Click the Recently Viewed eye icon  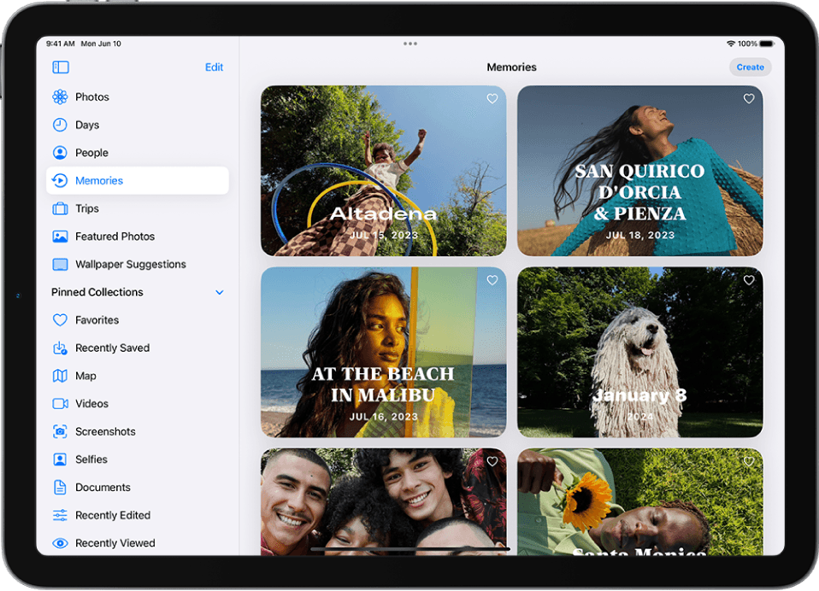60,543
